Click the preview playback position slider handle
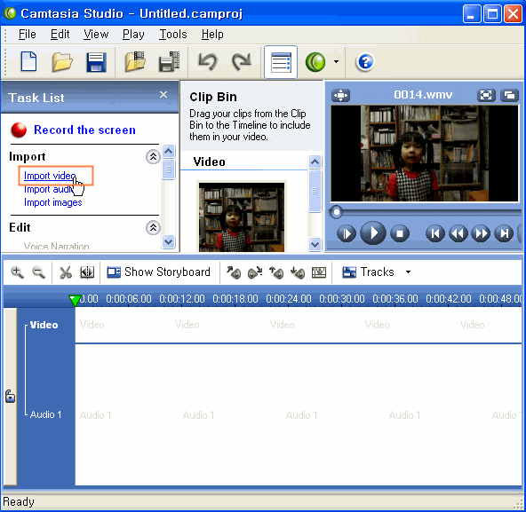The image size is (526, 512). 336,212
